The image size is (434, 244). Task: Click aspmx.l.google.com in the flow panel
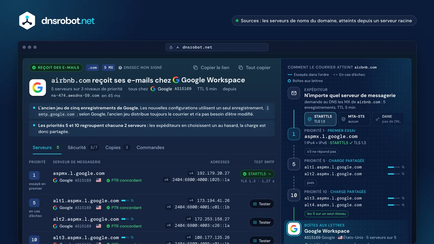click(331, 136)
